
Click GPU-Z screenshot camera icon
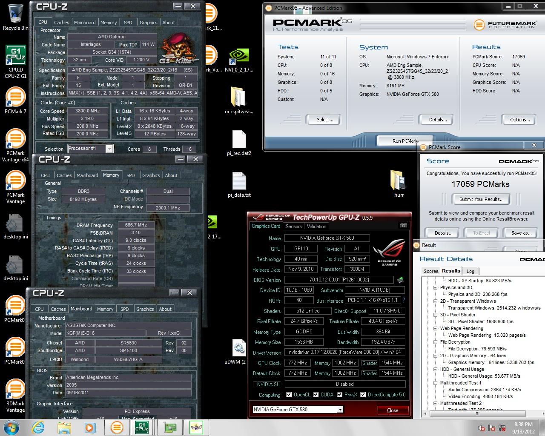403,226
